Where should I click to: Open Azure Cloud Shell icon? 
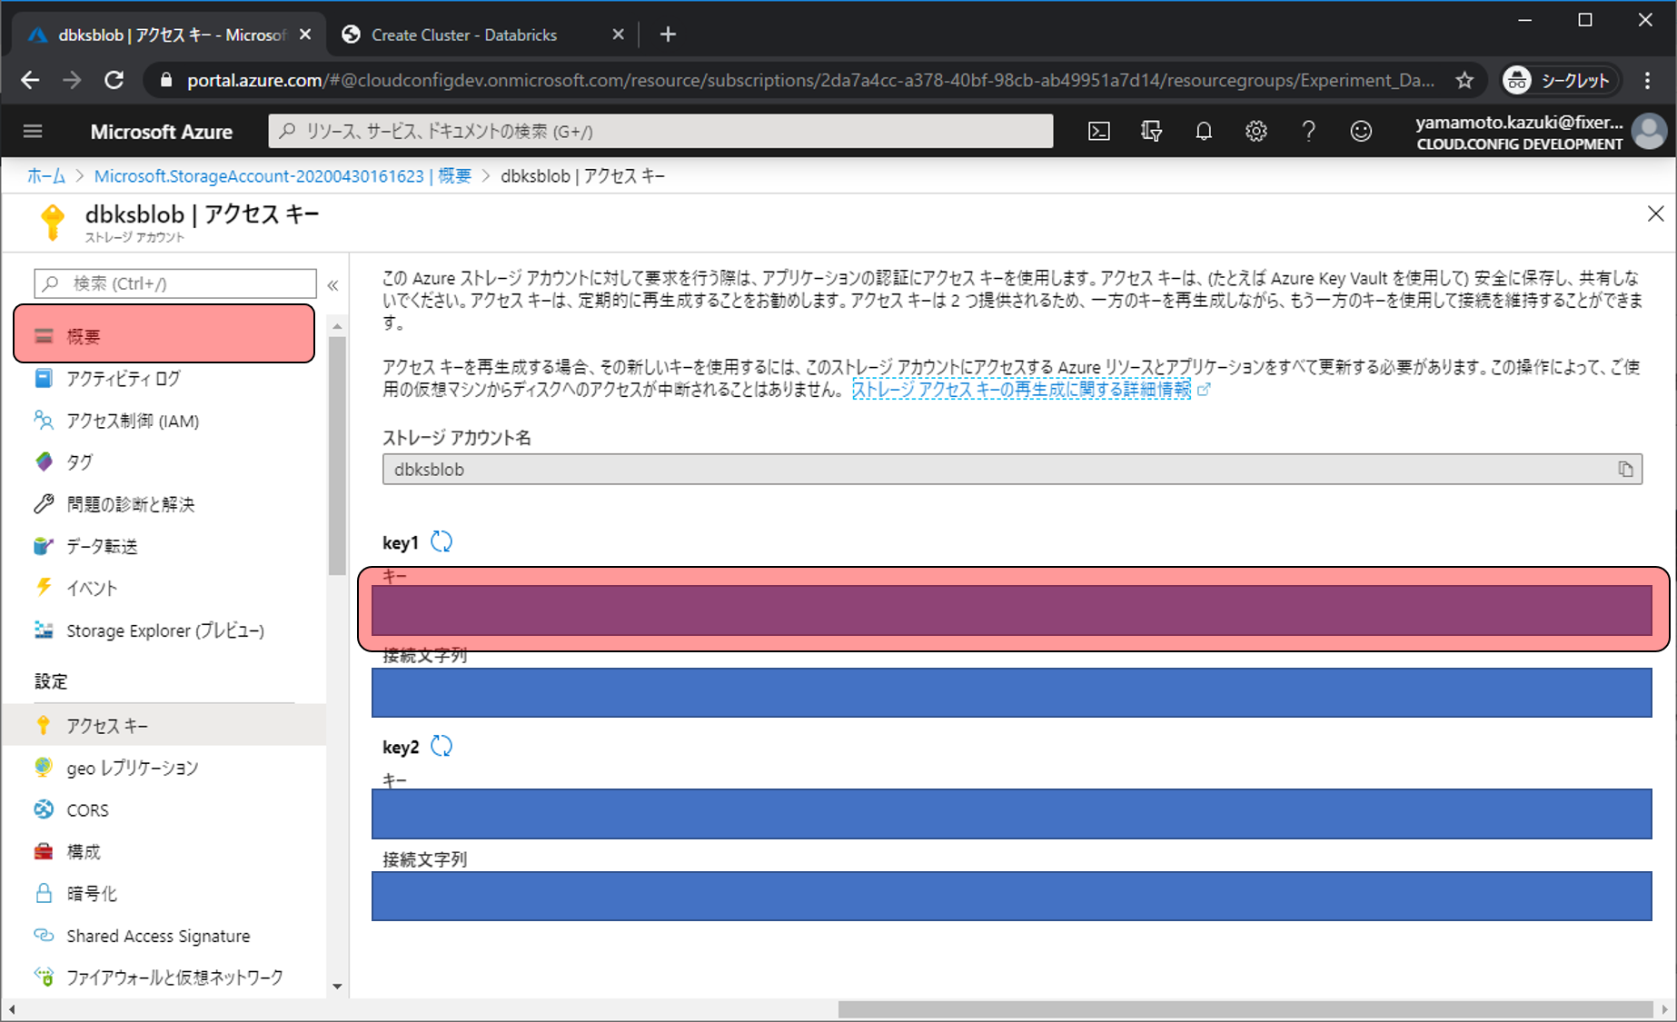1098,132
